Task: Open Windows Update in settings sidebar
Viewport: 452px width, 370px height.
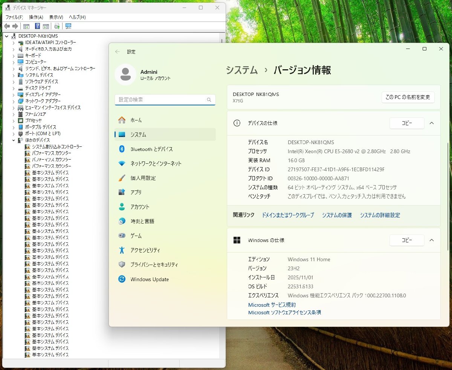Action: 149,279
